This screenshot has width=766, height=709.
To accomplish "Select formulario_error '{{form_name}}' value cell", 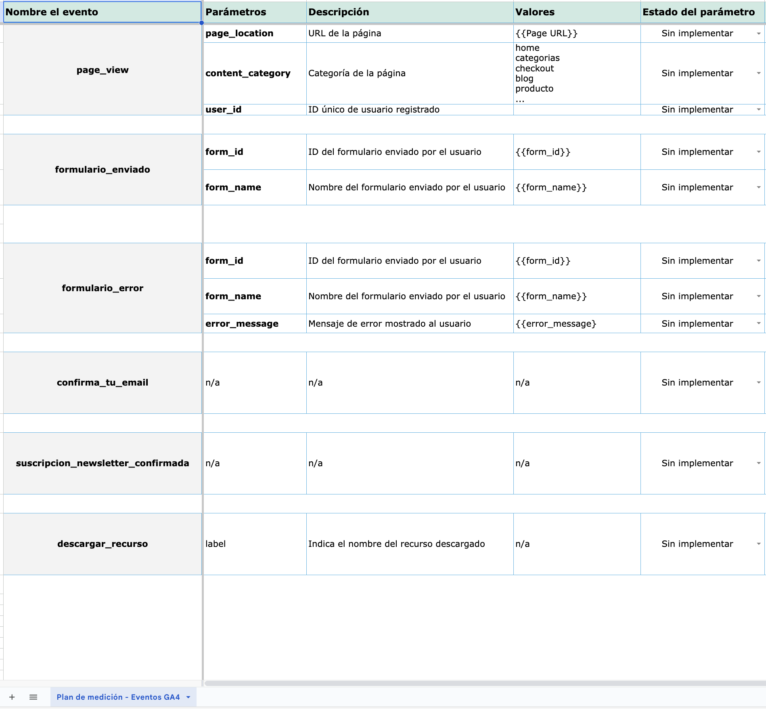I will point(577,296).
